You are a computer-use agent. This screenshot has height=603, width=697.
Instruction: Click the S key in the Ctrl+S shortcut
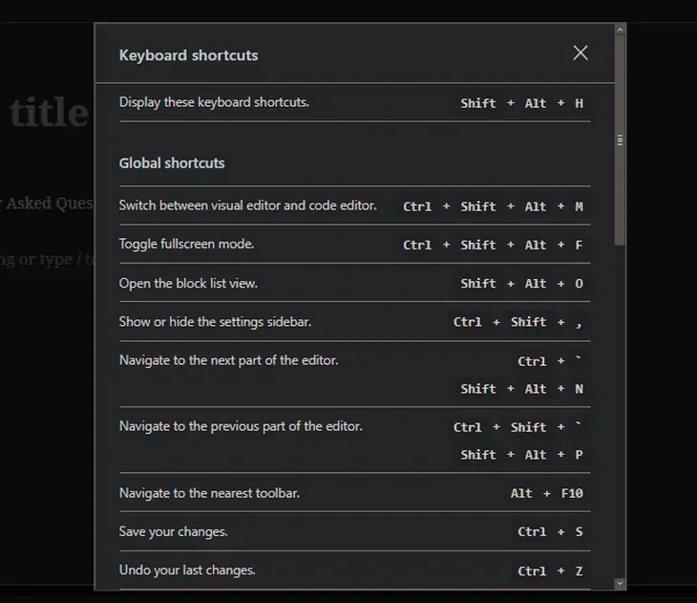pos(579,532)
